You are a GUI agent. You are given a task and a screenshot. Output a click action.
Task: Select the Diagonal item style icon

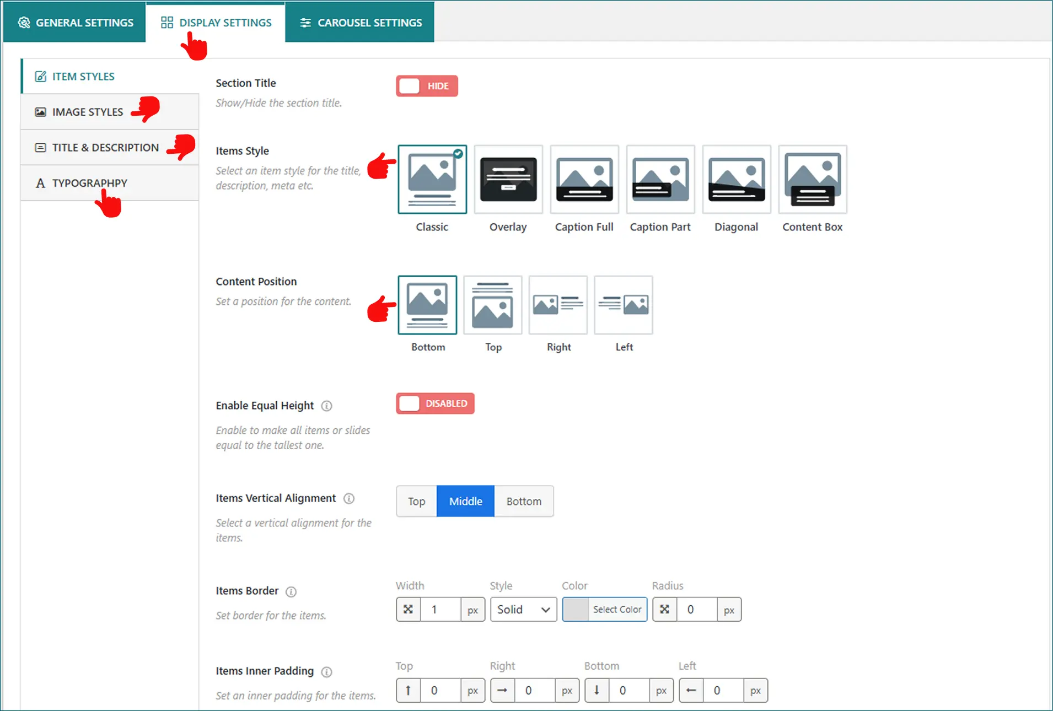pyautogui.click(x=736, y=180)
